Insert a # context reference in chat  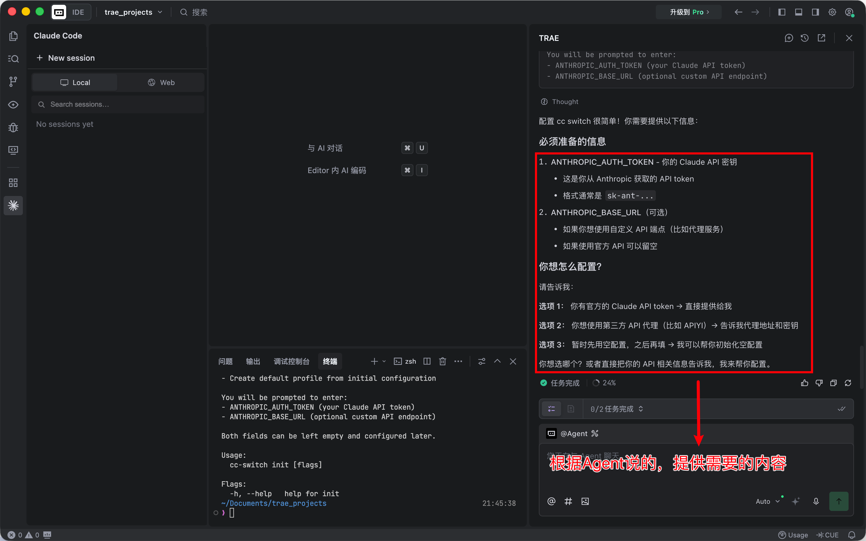[x=568, y=501]
